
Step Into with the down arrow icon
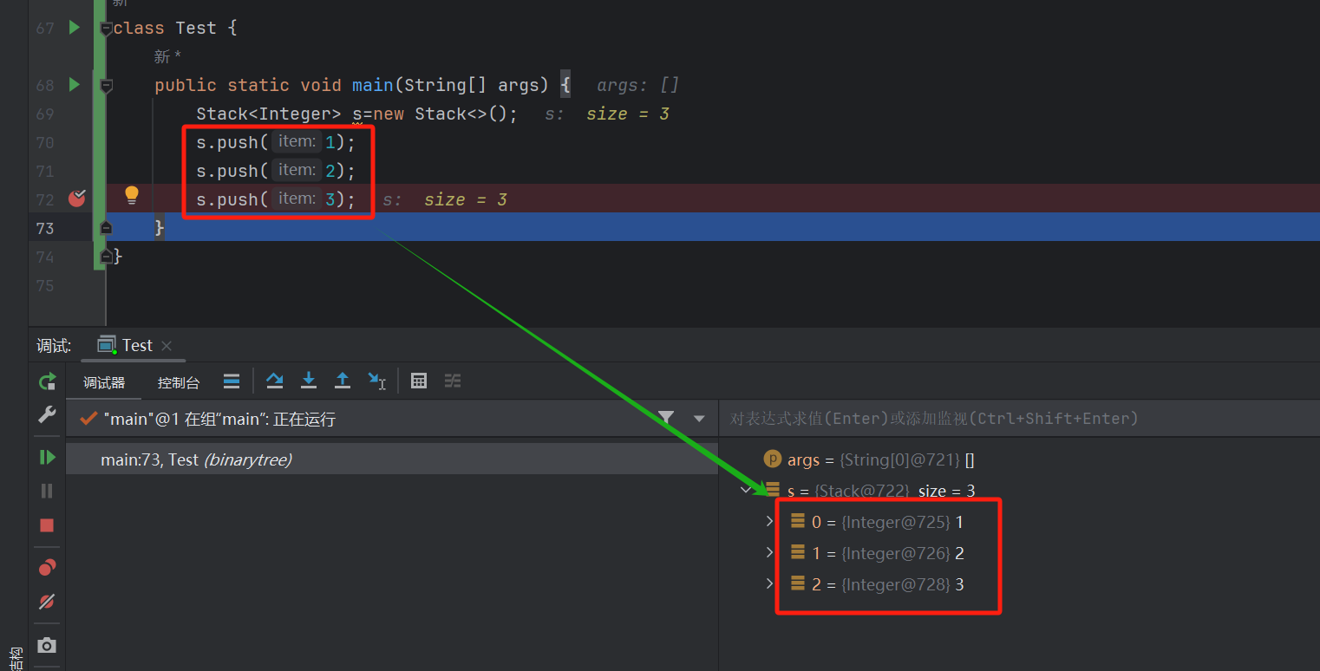(x=308, y=381)
